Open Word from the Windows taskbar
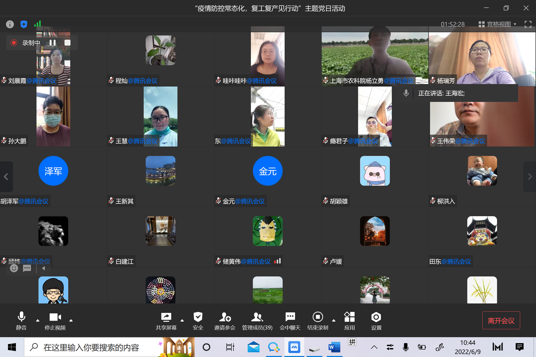The width and height of the screenshot is (536, 357). coord(334,347)
